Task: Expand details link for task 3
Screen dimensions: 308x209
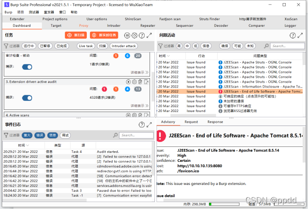Action: pyautogui.click(x=139, y=106)
